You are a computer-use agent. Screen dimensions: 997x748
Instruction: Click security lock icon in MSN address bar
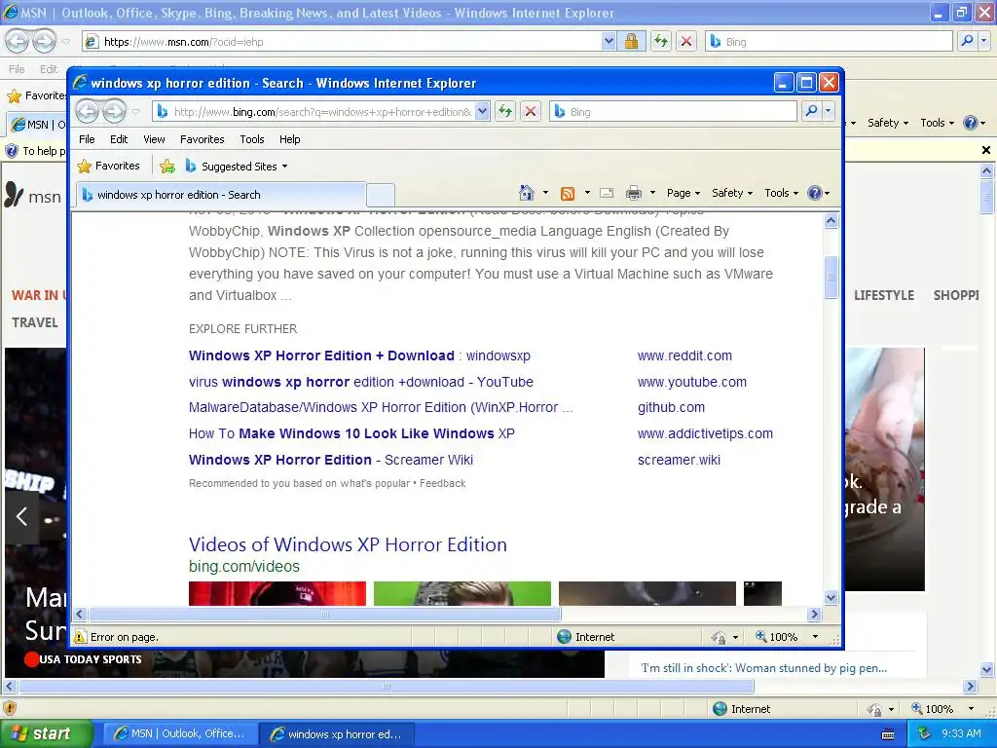(x=631, y=41)
